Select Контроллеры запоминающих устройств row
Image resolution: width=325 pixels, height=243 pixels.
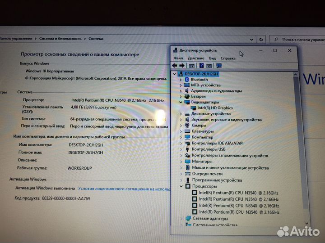(230, 155)
